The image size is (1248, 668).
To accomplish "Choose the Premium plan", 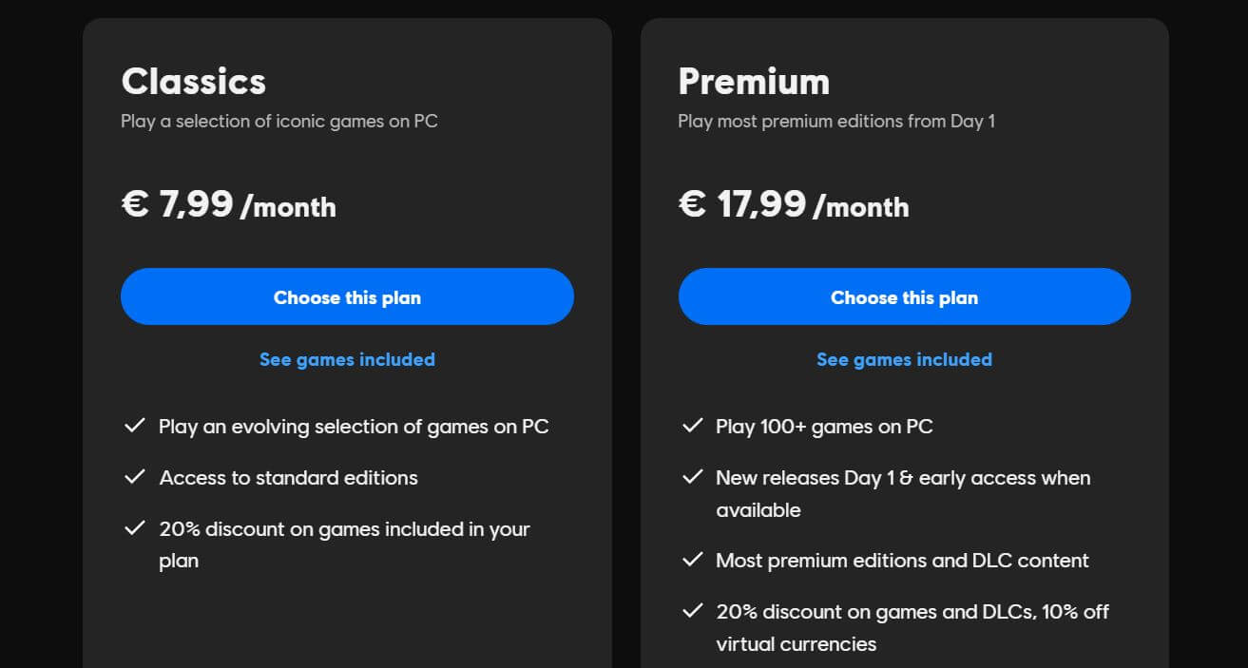I will tap(904, 296).
